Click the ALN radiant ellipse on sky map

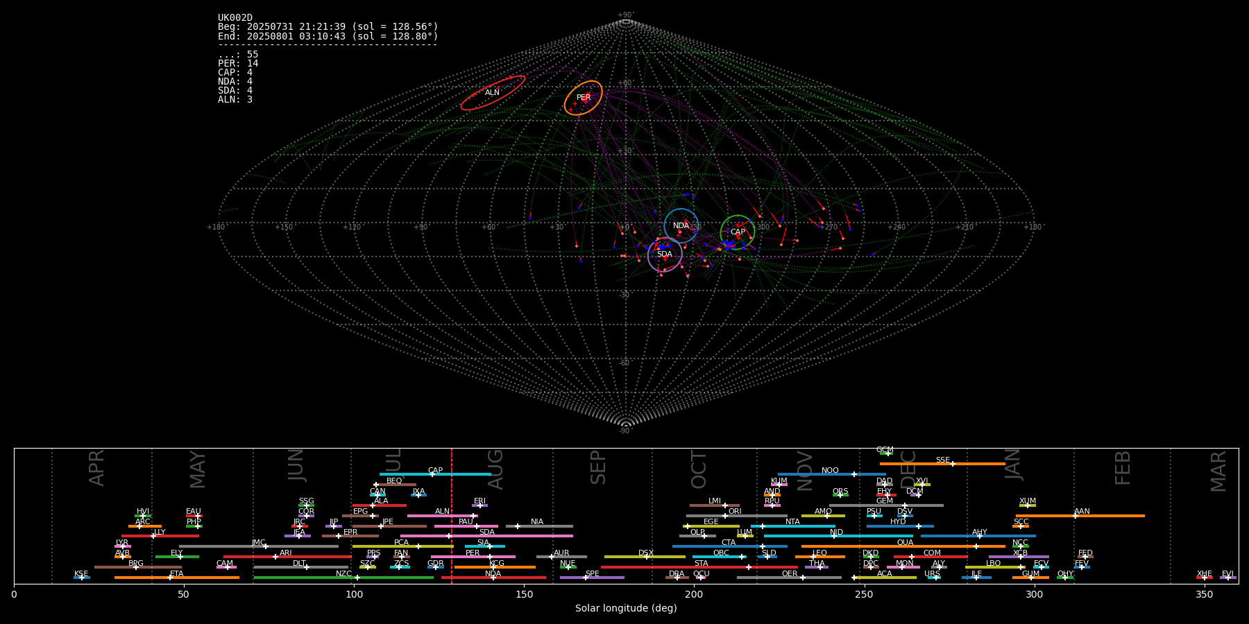point(493,93)
